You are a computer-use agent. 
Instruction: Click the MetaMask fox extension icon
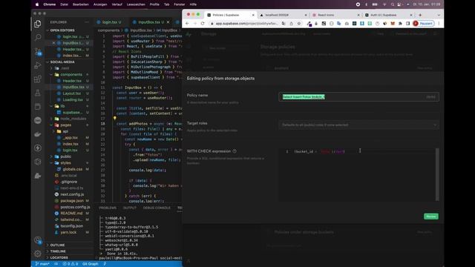[393, 23]
